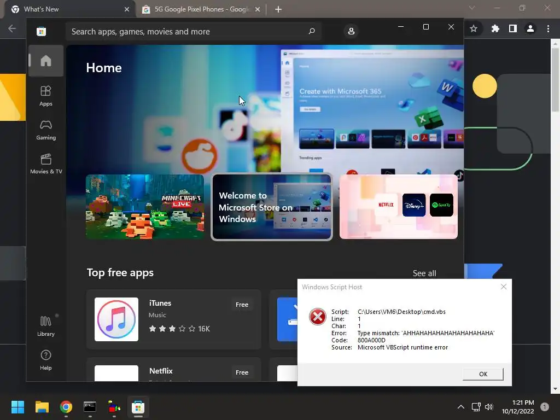Go to Gaming in the Store sidebar

tap(46, 130)
